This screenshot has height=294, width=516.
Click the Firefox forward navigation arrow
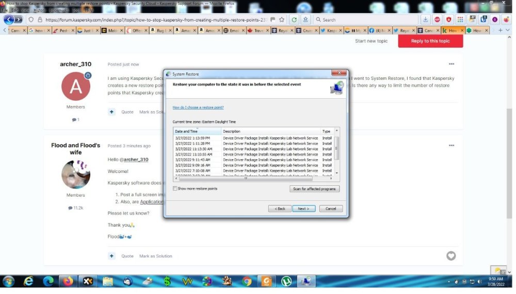(19, 20)
